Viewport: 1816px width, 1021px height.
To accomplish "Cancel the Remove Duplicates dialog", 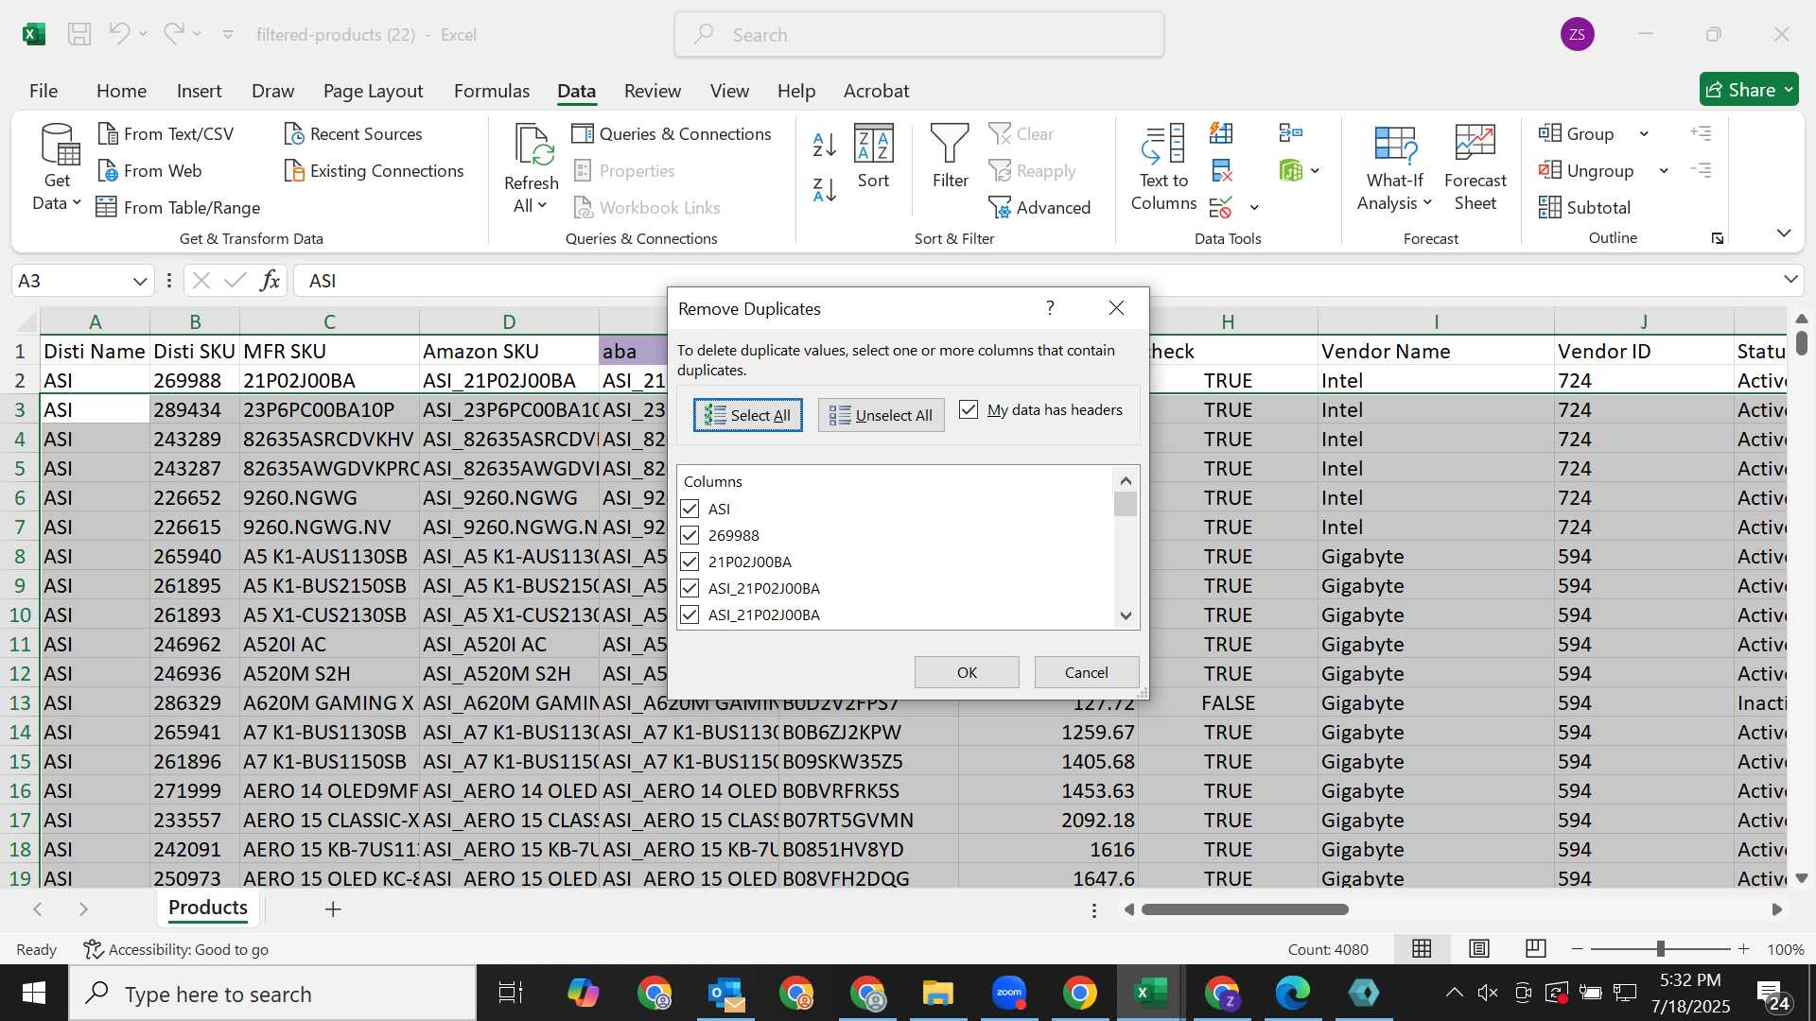I will pyautogui.click(x=1086, y=672).
